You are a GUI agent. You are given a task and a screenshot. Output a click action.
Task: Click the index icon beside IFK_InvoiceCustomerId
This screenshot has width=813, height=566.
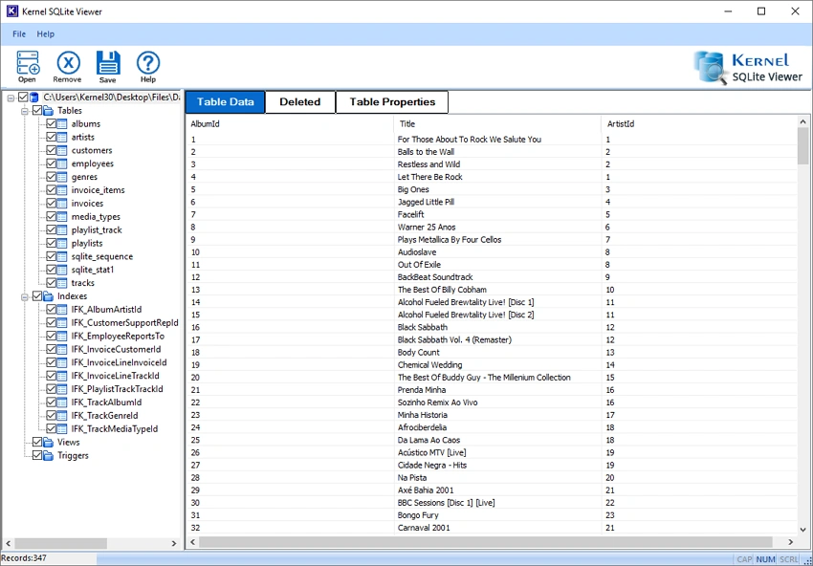click(x=62, y=349)
